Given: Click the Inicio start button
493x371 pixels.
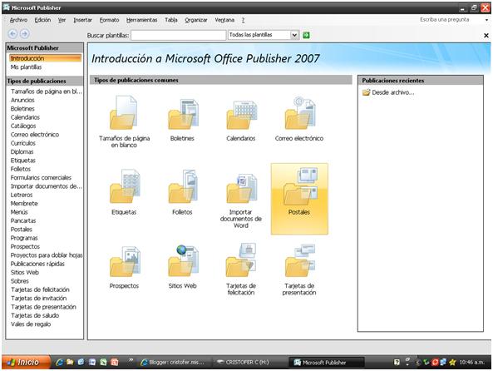Looking at the screenshot, I should [x=26, y=362].
